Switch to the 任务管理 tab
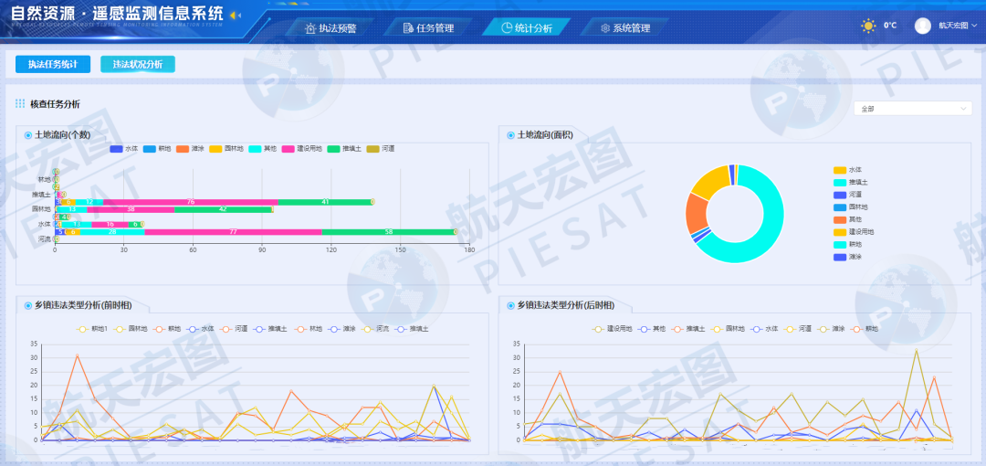 [x=428, y=28]
